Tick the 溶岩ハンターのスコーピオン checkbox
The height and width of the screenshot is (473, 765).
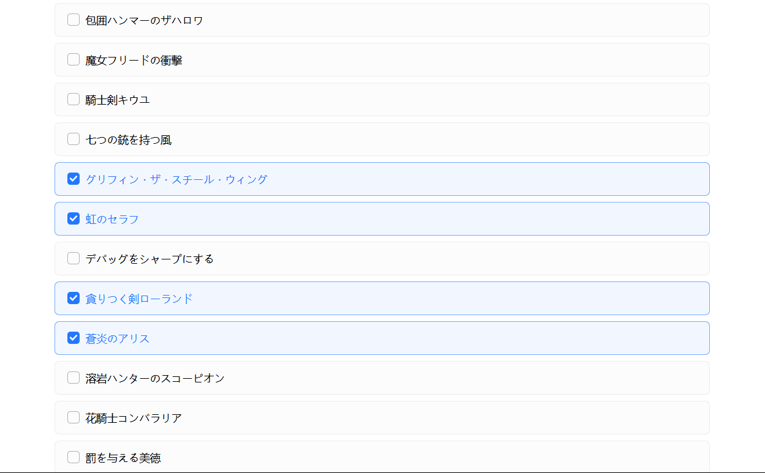73,378
